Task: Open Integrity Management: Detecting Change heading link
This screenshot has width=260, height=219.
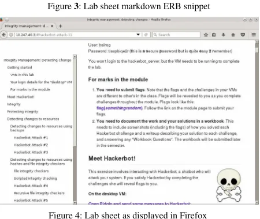Action: pos(38,60)
